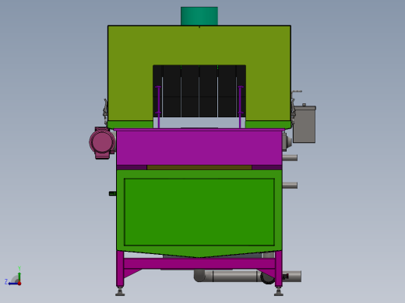The width and height of the screenshot is (405, 303).
Task: Select the lower gray stub pipe on right
Action: (290, 185)
